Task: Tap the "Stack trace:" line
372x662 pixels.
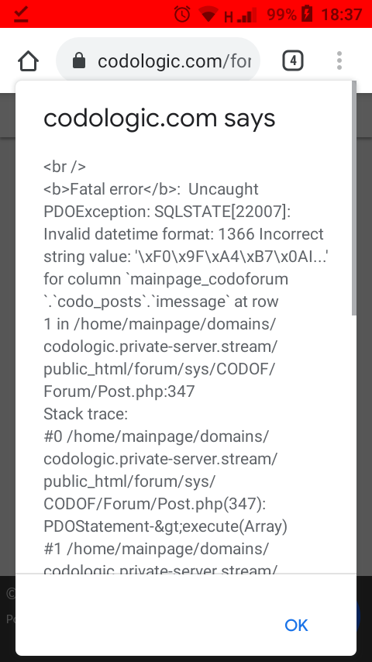Action: point(85,414)
